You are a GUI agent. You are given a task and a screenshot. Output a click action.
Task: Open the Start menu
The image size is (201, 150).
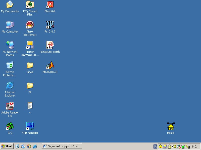coord(7,146)
